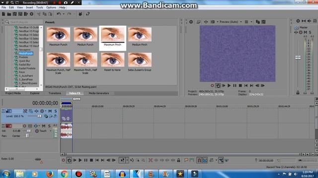Stop playback in timeline transport
Screen dimensions: 318x178
point(91,160)
